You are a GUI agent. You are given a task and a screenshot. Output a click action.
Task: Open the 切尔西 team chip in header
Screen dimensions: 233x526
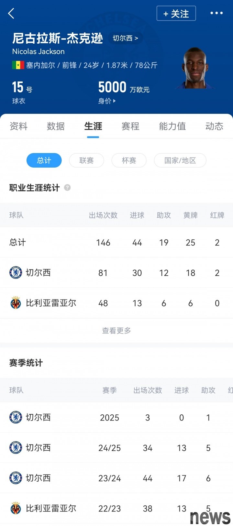click(x=125, y=38)
